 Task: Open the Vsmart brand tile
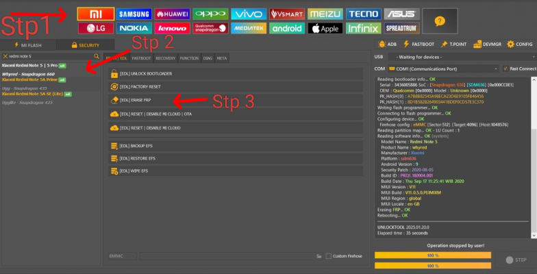click(x=287, y=14)
